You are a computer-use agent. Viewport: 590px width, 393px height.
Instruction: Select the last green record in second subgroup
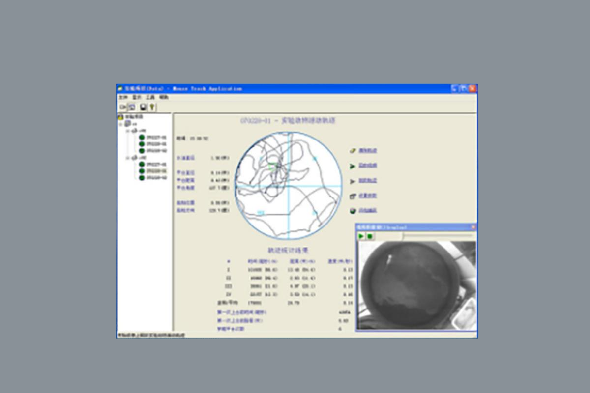coord(142,178)
